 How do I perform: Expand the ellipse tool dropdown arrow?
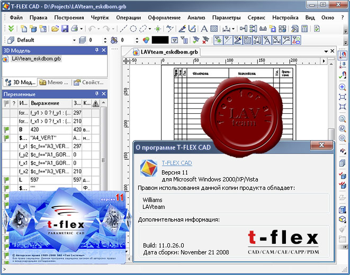coord(149,29)
